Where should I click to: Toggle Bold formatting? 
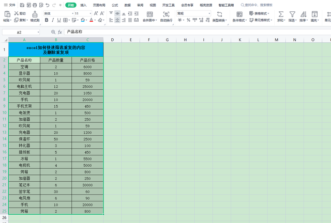coord(47,20)
